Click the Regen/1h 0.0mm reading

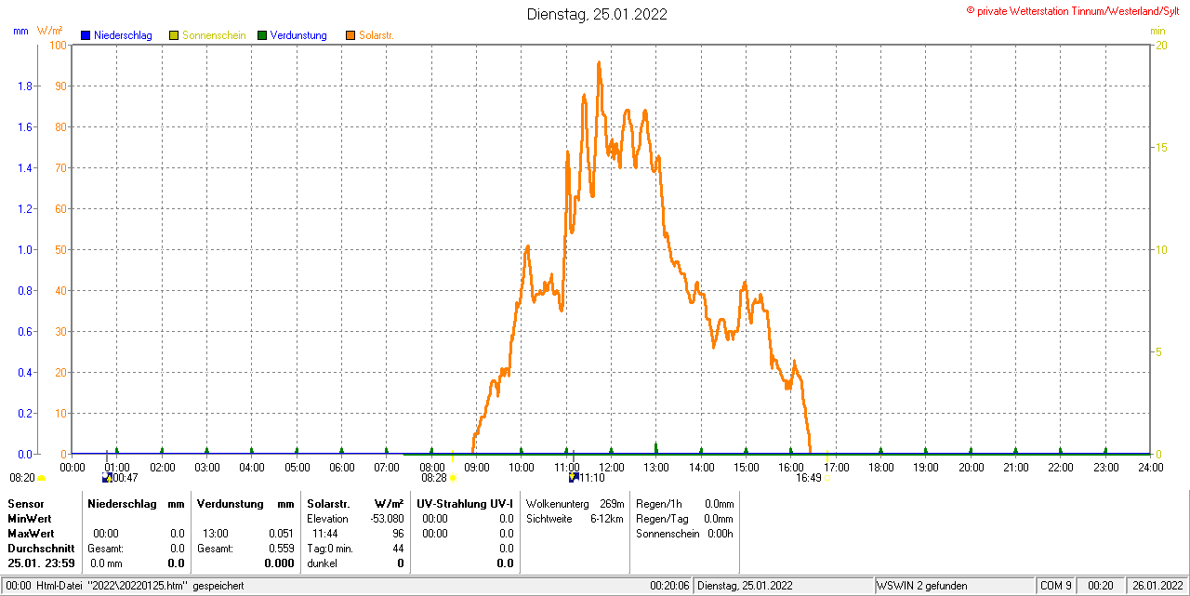click(684, 503)
